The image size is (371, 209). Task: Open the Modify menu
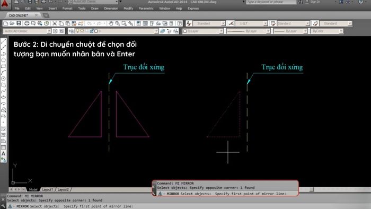(128, 8)
